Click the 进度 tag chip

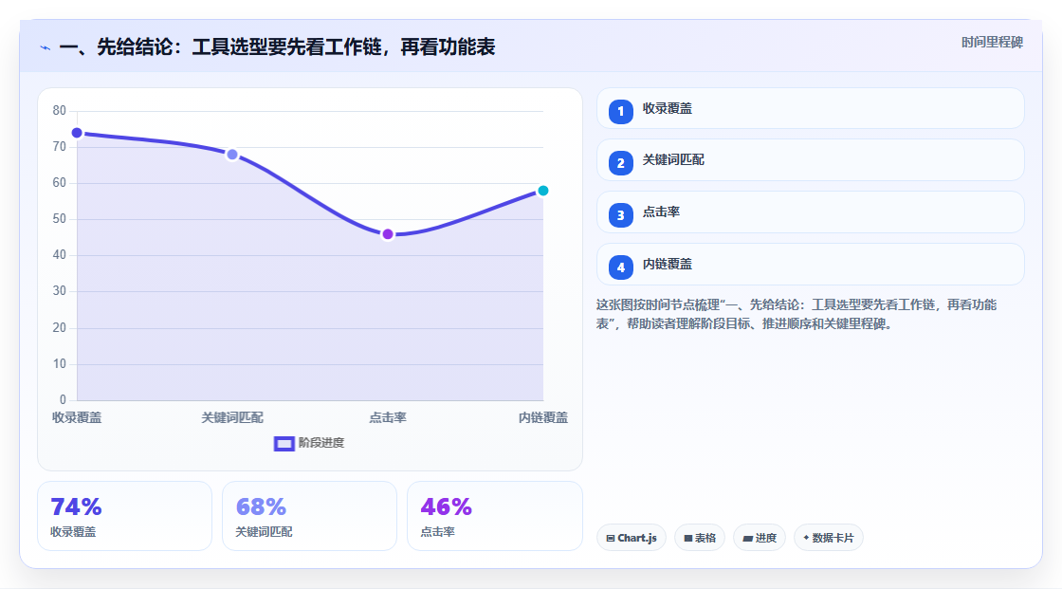pyautogui.click(x=760, y=538)
